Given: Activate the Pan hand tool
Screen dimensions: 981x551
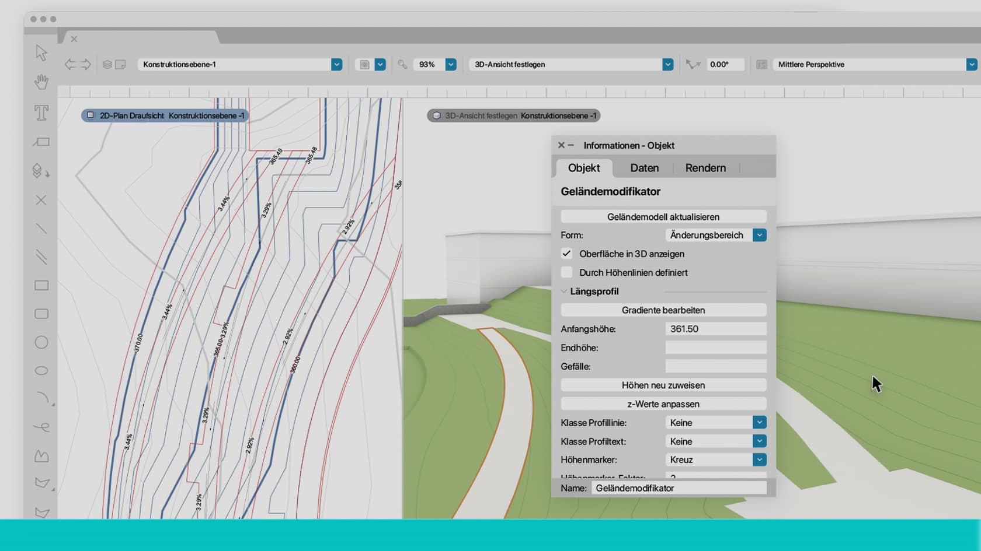Looking at the screenshot, I should (40, 83).
